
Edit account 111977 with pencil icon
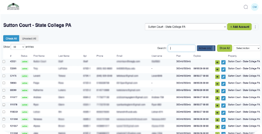[x=223, y=98]
